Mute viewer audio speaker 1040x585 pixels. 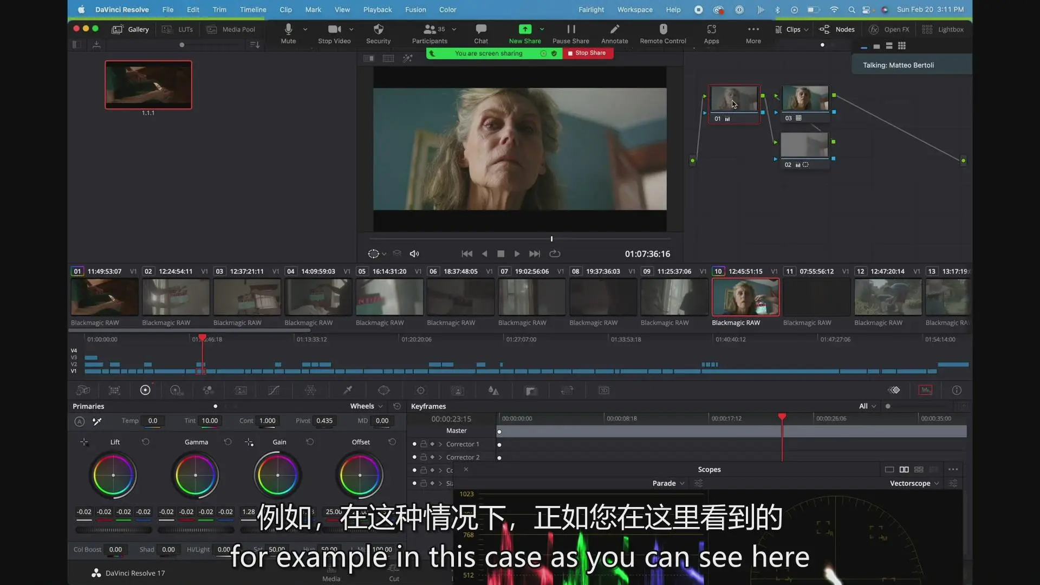414,253
